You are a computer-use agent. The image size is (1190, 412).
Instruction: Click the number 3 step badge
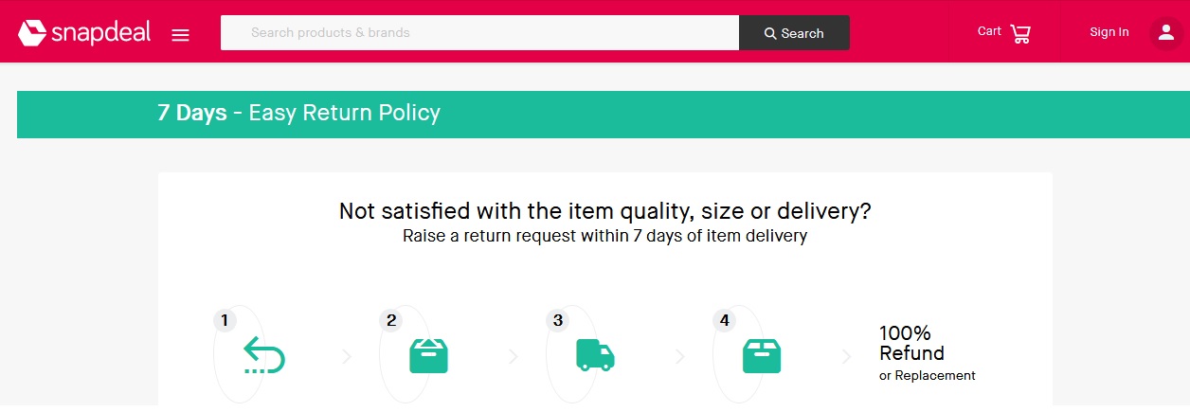point(558,320)
